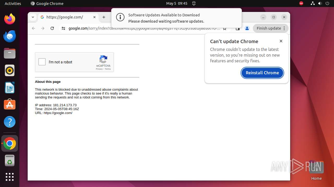The height and width of the screenshot is (187, 334).
Task: Select the https://google.com/ tab
Action: tap(68, 17)
